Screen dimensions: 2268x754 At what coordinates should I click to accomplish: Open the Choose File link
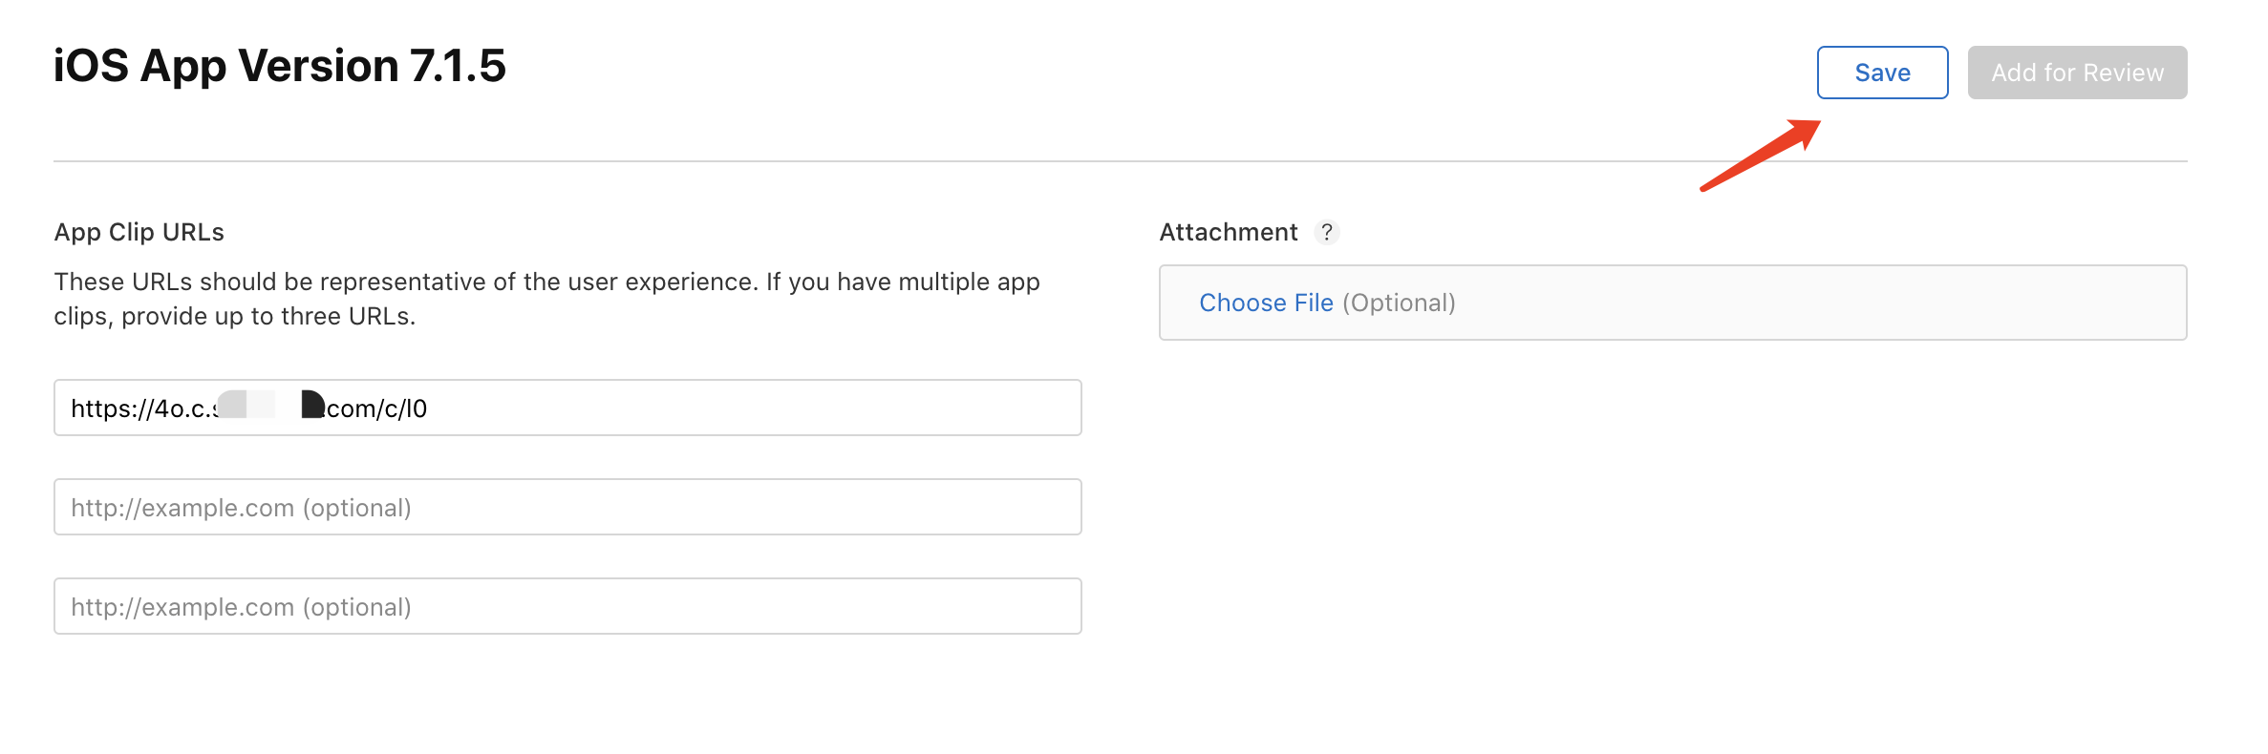[x=1266, y=303]
